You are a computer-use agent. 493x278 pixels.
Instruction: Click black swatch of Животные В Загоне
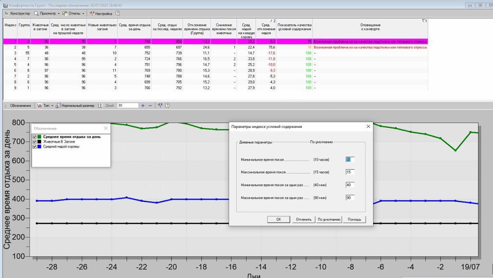(39, 141)
